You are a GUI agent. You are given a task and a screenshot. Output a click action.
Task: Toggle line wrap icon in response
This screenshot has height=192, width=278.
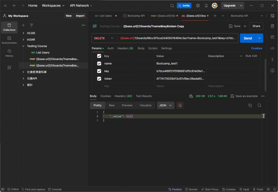[x=180, y=105]
